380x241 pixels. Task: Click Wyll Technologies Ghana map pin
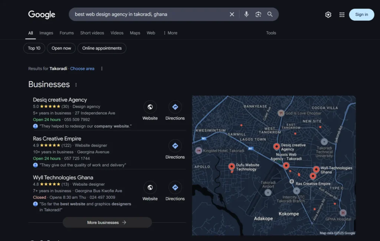(x=316, y=169)
